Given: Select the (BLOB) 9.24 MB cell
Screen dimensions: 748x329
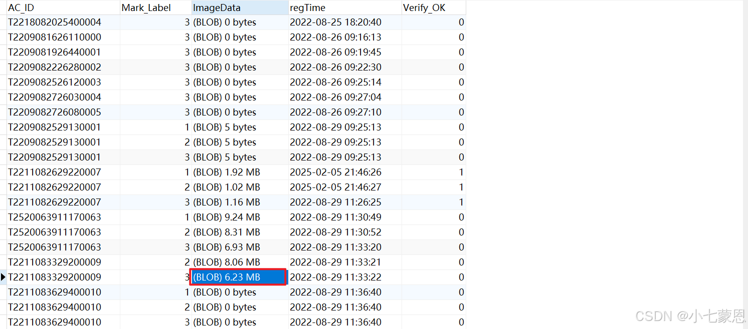Looking at the screenshot, I should pyautogui.click(x=240, y=217).
